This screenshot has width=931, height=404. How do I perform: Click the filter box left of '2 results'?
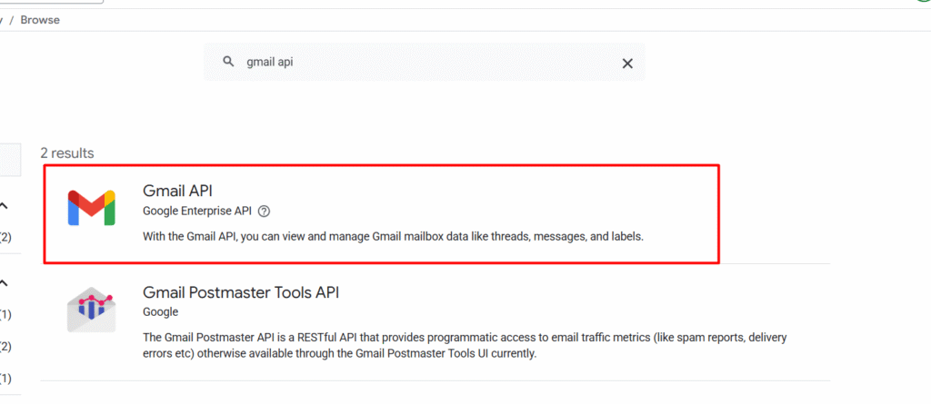9,160
